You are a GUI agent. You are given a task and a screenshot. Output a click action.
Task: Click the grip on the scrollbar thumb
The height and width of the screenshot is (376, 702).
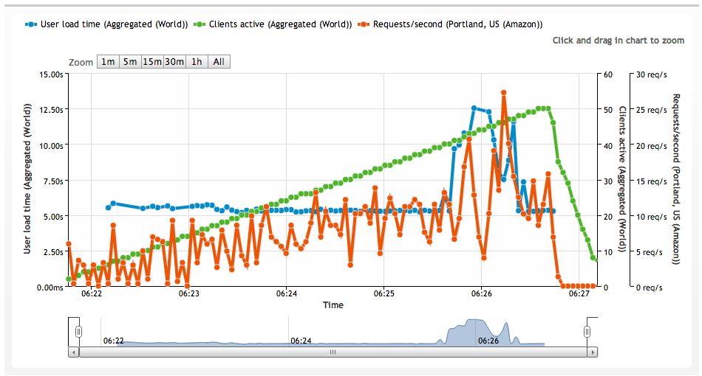tap(332, 352)
